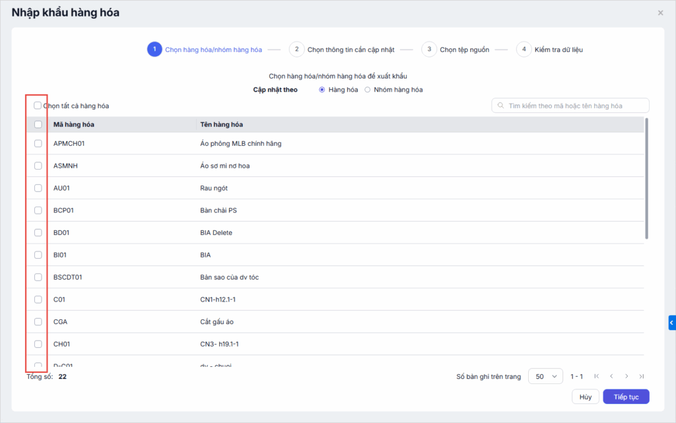Focus the product search input field
Screen dimensions: 676x423
click(x=574, y=106)
